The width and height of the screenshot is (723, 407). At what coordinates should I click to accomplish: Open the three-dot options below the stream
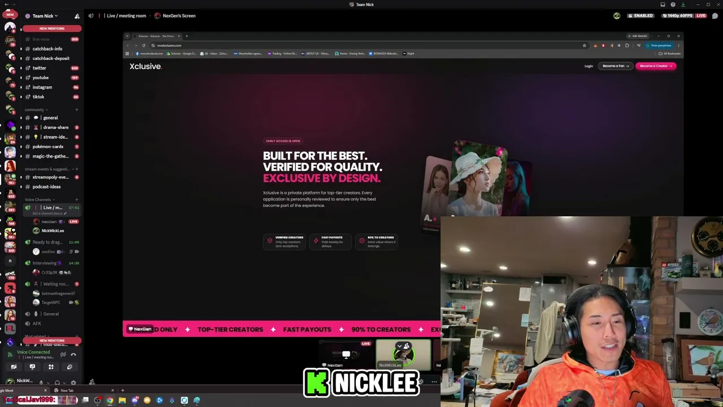(434, 382)
